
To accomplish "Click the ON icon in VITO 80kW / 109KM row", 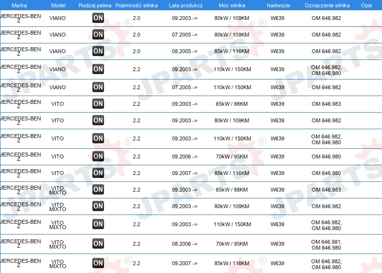I will click(x=98, y=120).
